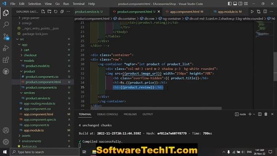
Task: Collapse all folders in Explorer
Action: (62, 12)
